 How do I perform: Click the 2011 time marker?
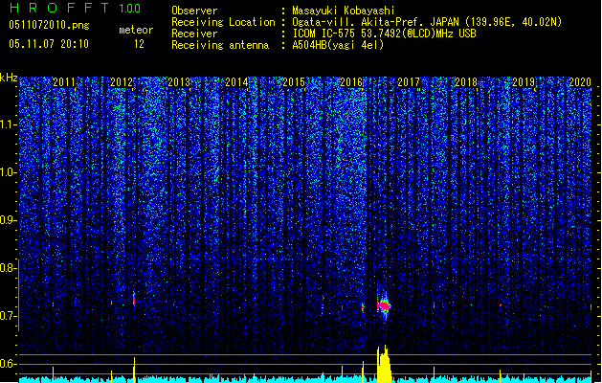(64, 82)
